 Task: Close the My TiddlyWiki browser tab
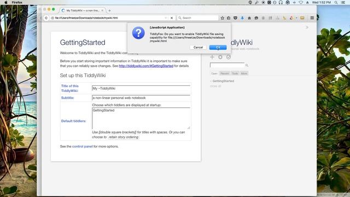[102, 10]
